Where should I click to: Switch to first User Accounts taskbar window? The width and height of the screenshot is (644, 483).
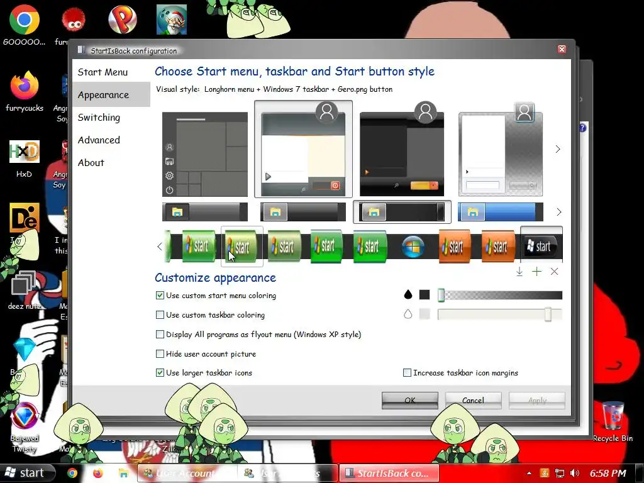click(x=187, y=473)
